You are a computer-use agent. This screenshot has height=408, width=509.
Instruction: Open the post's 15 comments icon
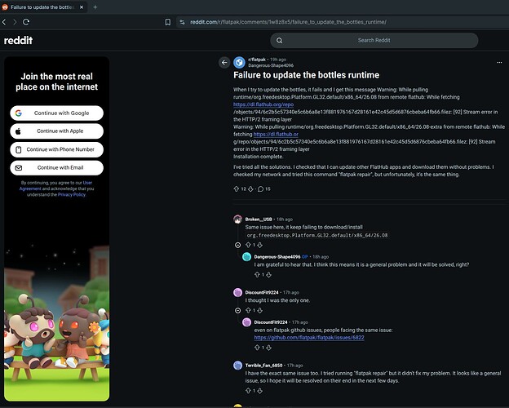point(260,189)
